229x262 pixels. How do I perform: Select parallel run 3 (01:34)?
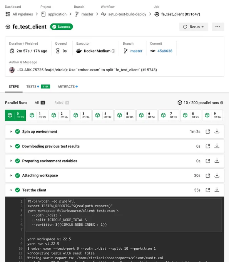coord(81,115)
